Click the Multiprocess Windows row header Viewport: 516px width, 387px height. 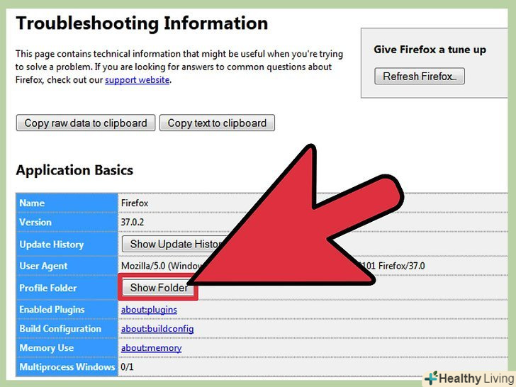tap(67, 367)
